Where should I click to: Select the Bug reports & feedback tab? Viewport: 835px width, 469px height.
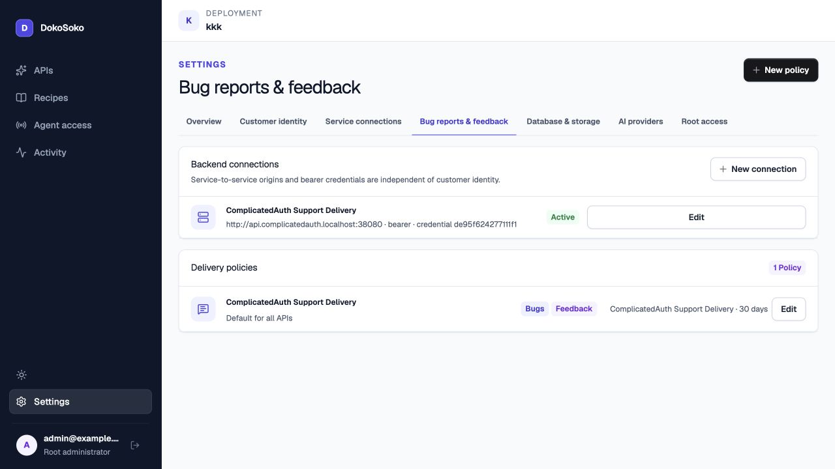pos(464,121)
